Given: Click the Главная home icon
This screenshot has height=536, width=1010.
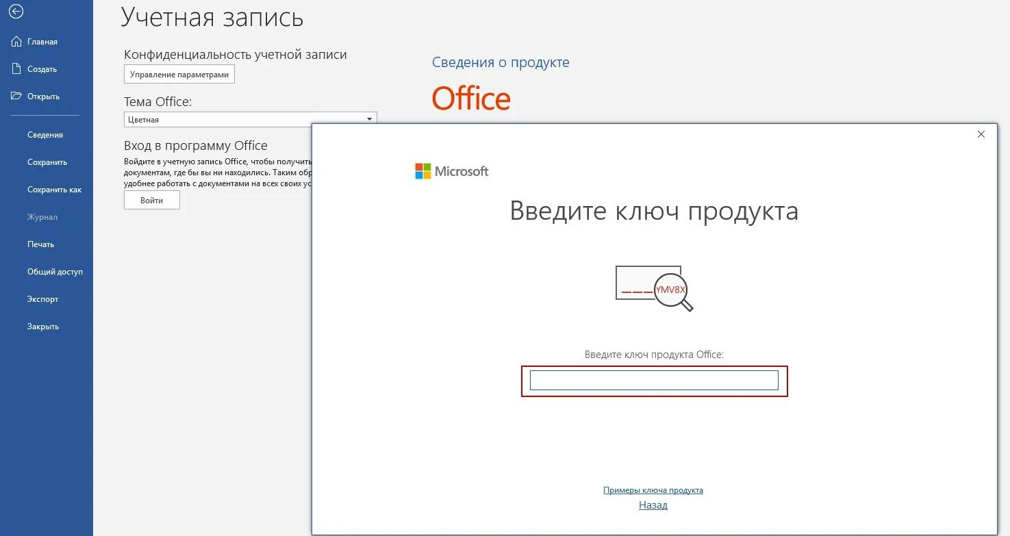Looking at the screenshot, I should (16, 42).
